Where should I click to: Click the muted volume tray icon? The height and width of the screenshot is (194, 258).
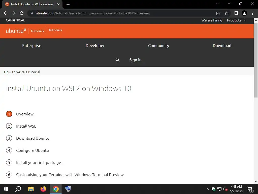click(225, 189)
